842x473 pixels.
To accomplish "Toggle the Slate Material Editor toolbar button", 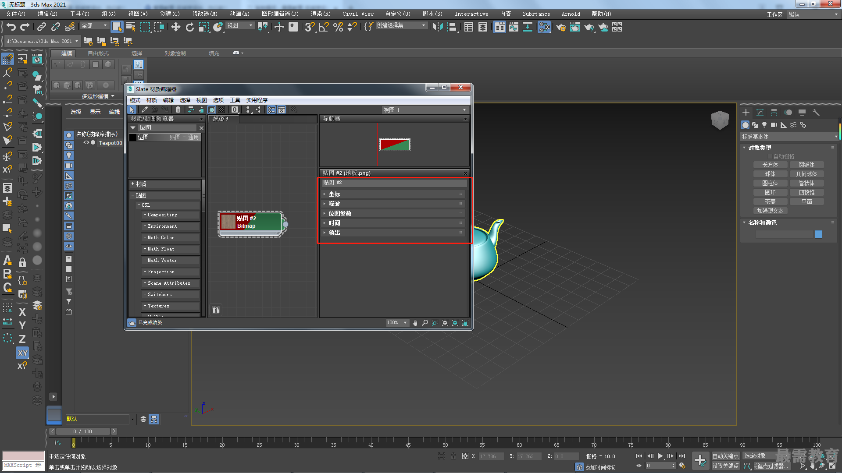I will (544, 27).
